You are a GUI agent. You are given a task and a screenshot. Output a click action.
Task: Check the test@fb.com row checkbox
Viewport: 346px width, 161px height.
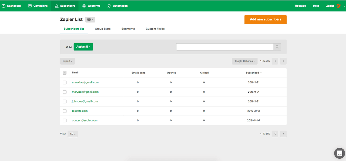(65, 111)
